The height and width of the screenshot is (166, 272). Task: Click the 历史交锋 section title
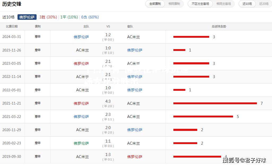point(12,4)
